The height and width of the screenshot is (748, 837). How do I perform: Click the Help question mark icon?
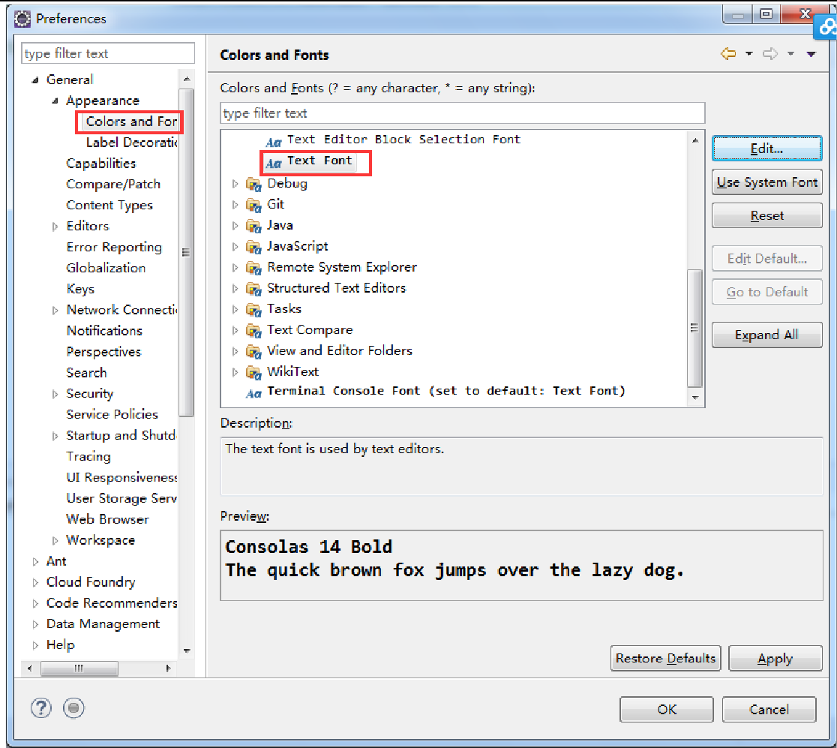(x=40, y=707)
